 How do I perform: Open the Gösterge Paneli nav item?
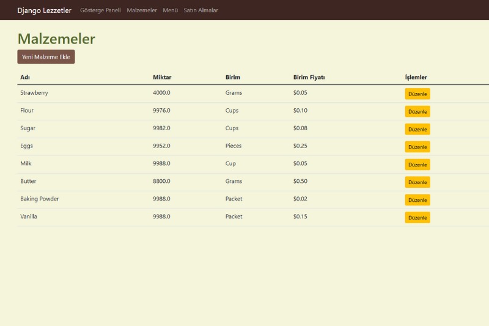tap(100, 10)
